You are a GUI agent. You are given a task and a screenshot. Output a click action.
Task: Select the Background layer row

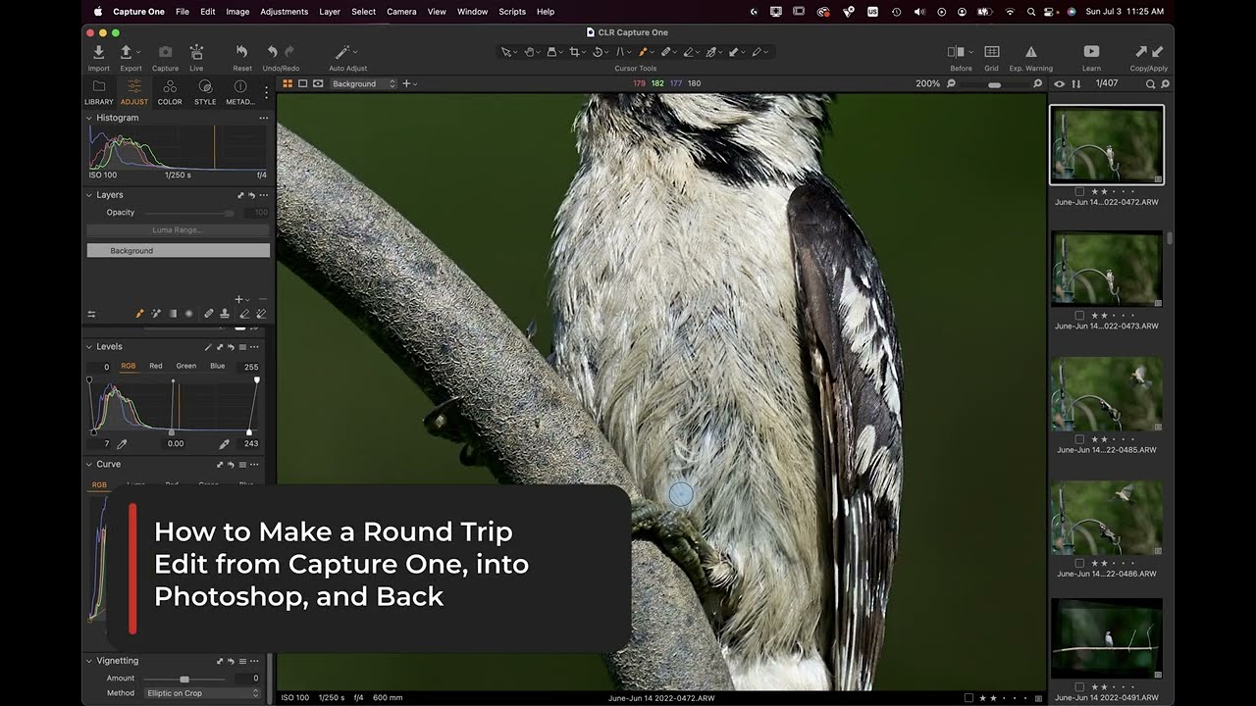(178, 251)
